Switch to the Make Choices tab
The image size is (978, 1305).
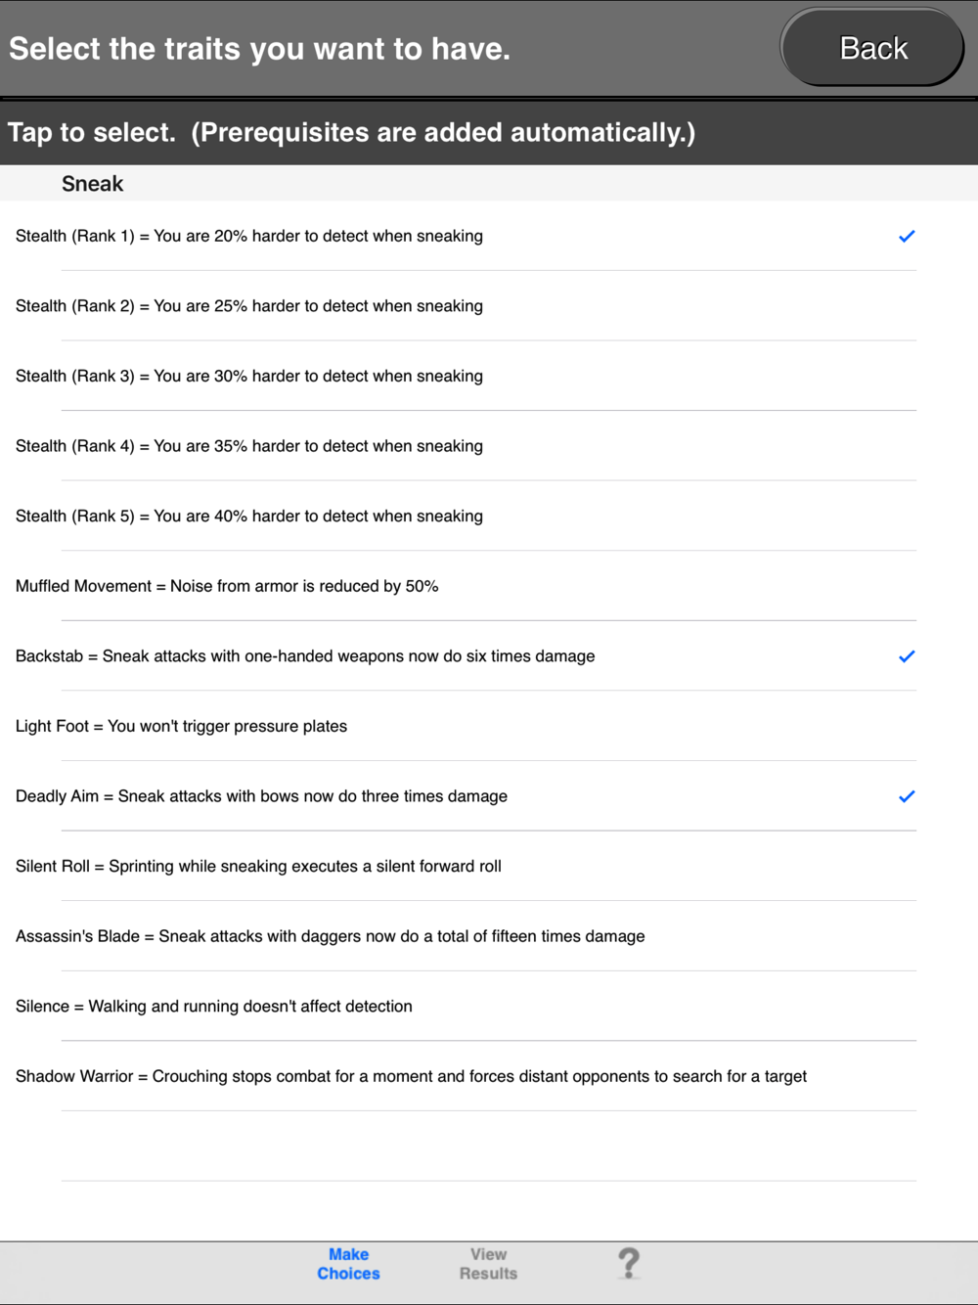(x=348, y=1264)
